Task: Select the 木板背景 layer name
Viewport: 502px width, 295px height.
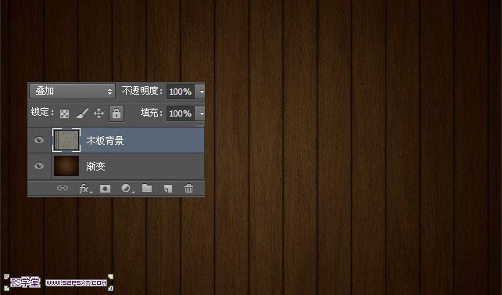Action: point(105,140)
